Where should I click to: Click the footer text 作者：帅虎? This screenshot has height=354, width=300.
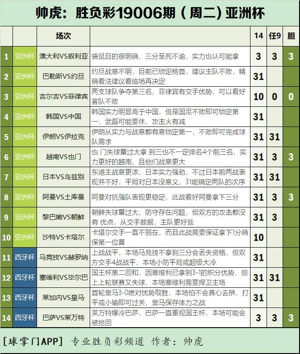[177, 341]
